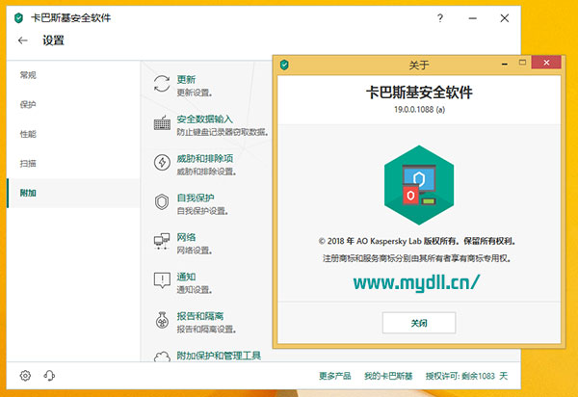Open the 附加保护和管理工具 link
Screen dimensions: 578x397
(x=219, y=356)
